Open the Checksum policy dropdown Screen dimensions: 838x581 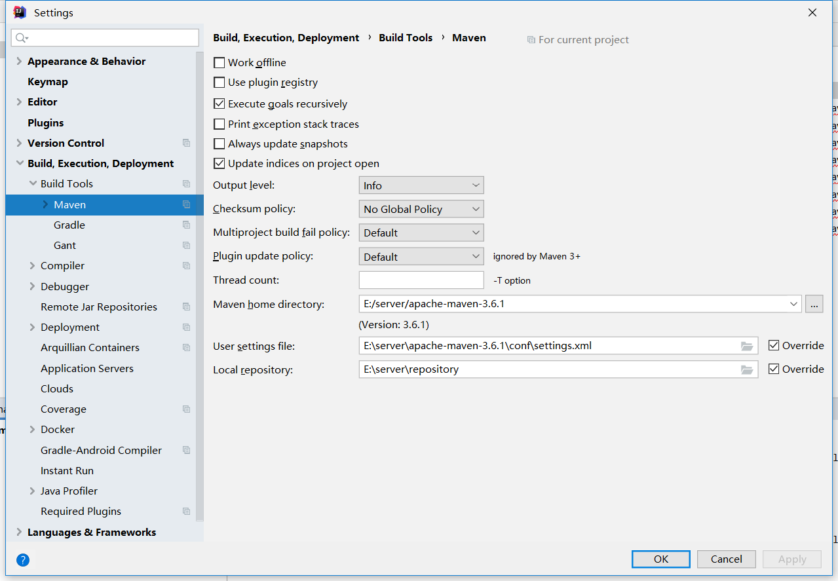click(421, 209)
